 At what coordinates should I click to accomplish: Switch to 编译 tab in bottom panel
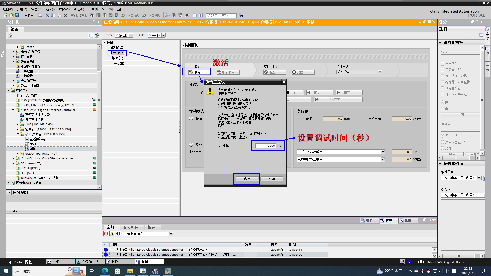[x=152, y=227]
